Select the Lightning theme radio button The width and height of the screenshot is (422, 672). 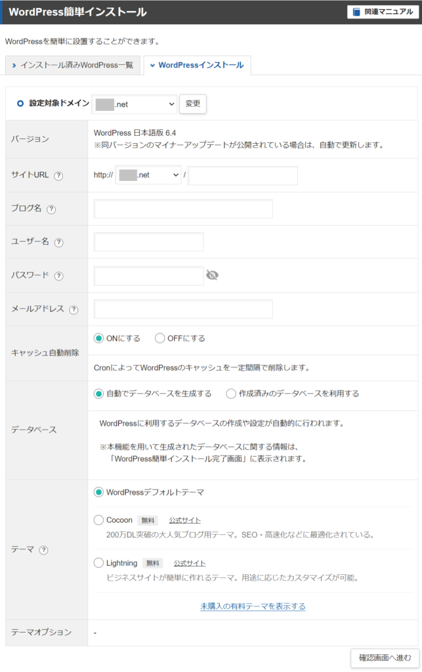pyautogui.click(x=98, y=562)
